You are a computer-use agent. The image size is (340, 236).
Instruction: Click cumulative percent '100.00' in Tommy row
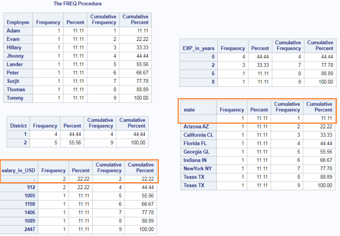[141, 98]
